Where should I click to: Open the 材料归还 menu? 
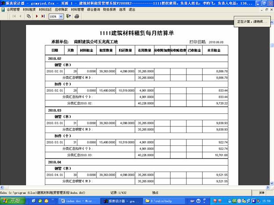(45, 9)
